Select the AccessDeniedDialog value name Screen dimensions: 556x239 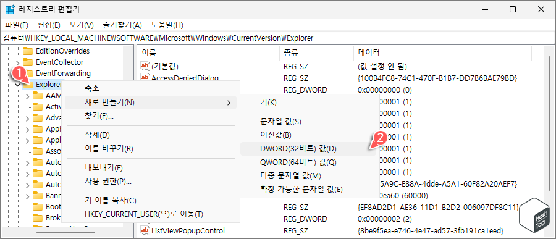[x=185, y=77]
